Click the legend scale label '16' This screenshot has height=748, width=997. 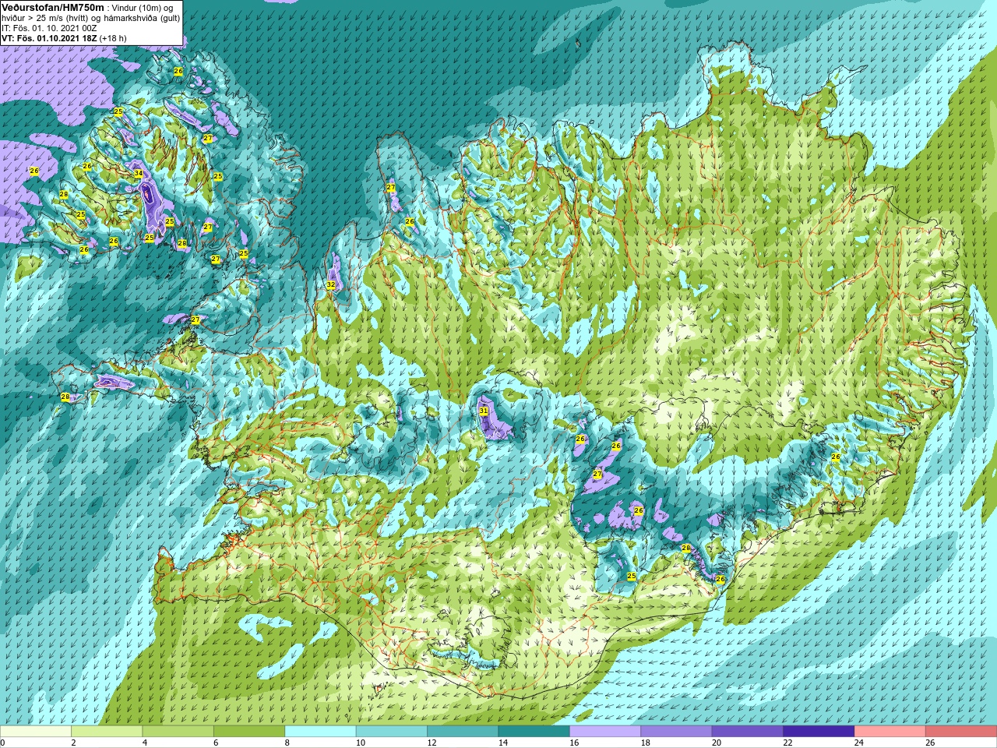click(x=574, y=743)
